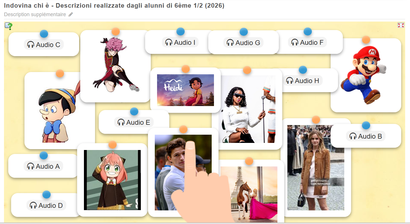Select the Super Mario picture card
The image size is (410, 224).
[x=366, y=75]
